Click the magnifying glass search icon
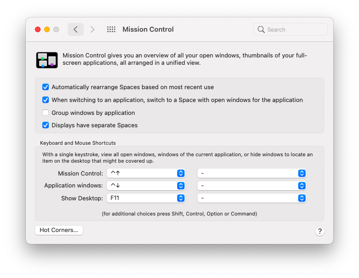Viewport: 359px width, 278px height. click(261, 29)
